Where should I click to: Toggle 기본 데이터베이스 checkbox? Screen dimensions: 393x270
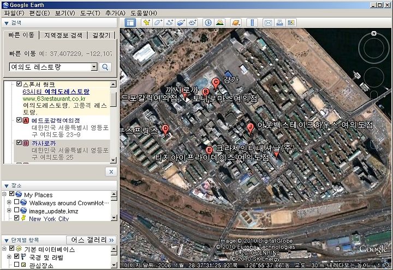(12, 248)
